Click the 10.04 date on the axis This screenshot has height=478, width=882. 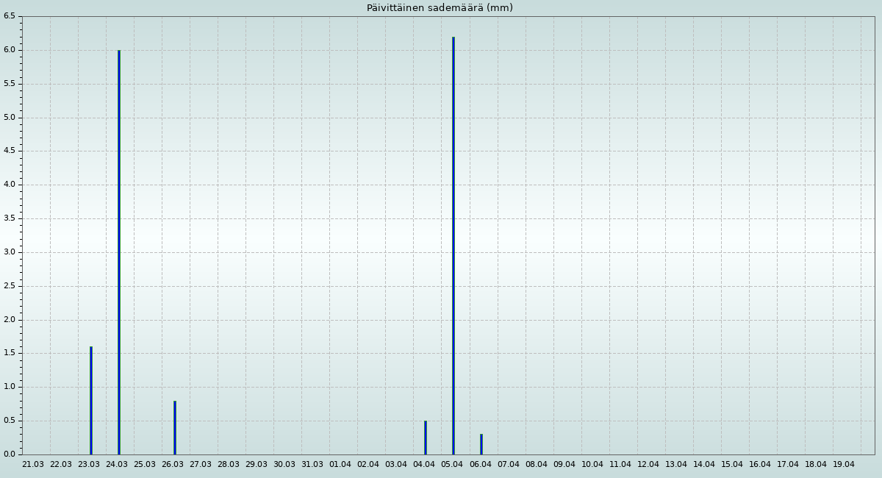pyautogui.click(x=592, y=465)
